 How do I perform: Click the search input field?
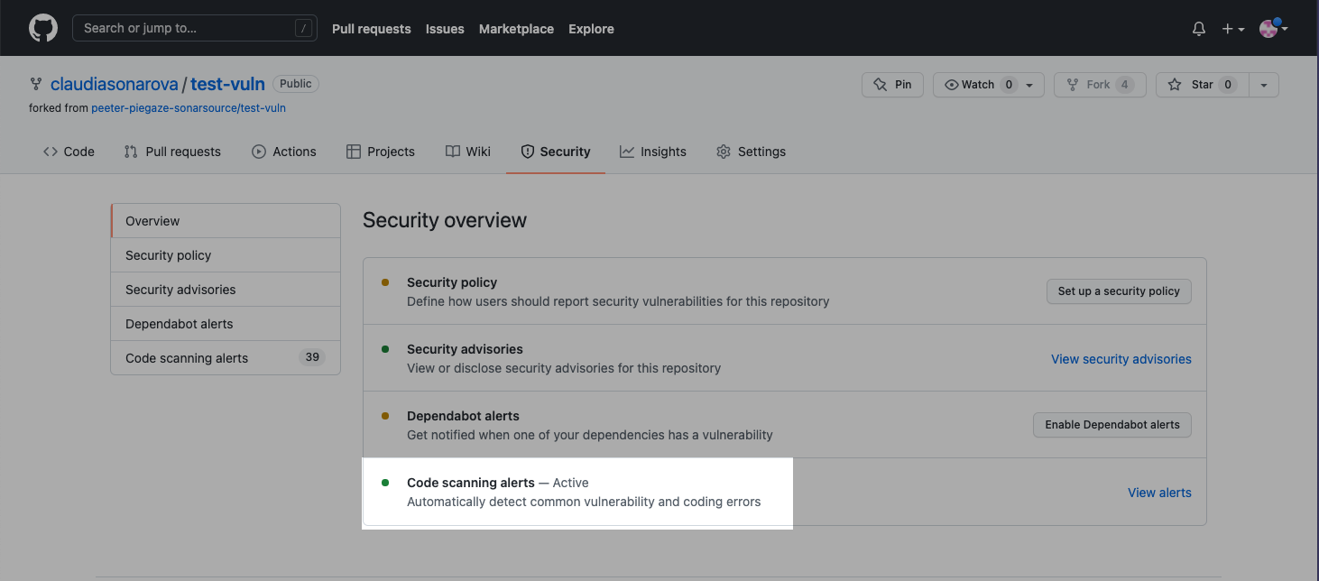pos(195,28)
